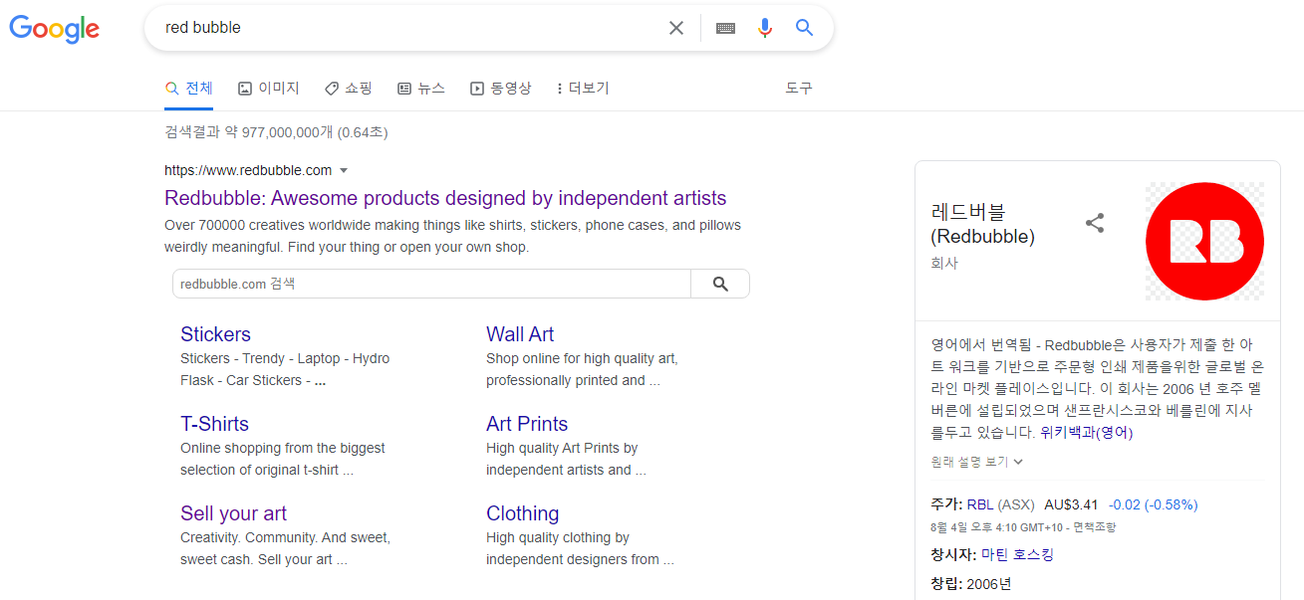1304x600 pixels.
Task: Open the Google logo homepage link
Action: pyautogui.click(x=55, y=29)
